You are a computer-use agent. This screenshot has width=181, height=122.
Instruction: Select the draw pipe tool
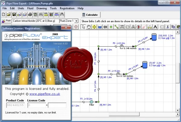point(116,27)
